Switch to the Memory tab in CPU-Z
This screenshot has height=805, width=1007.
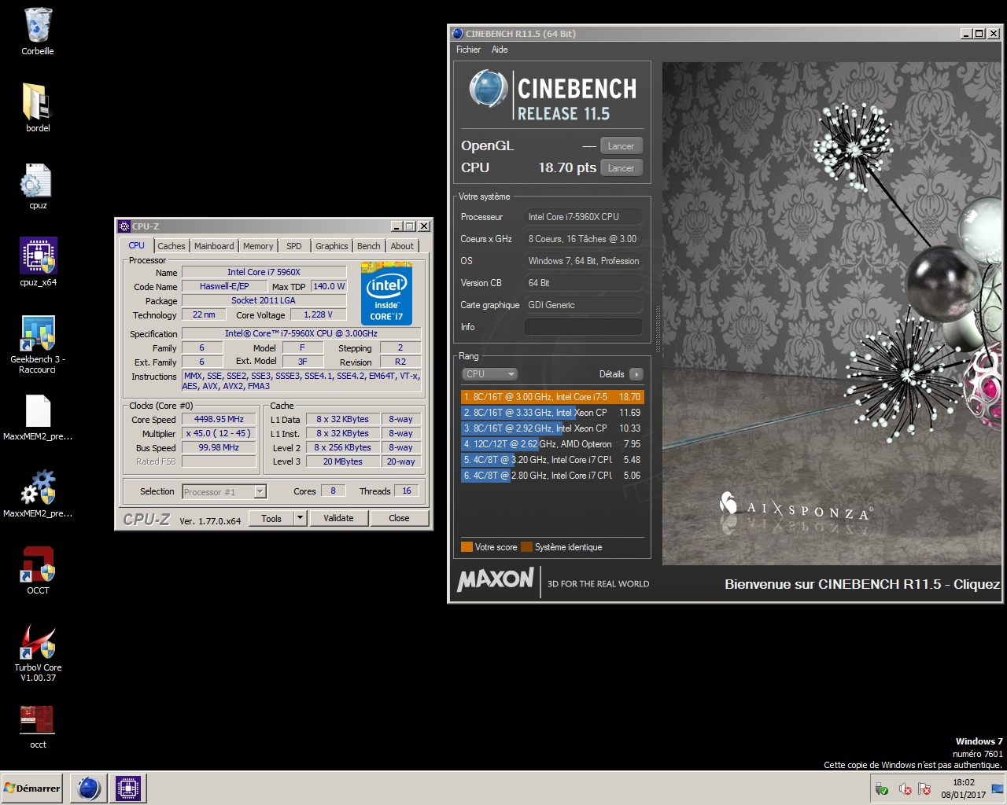[x=257, y=246]
